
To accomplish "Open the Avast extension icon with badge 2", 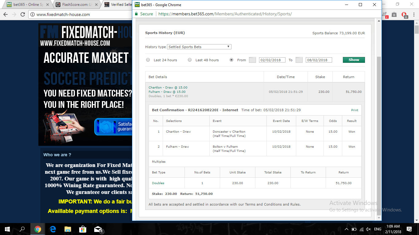I will 385,15.
